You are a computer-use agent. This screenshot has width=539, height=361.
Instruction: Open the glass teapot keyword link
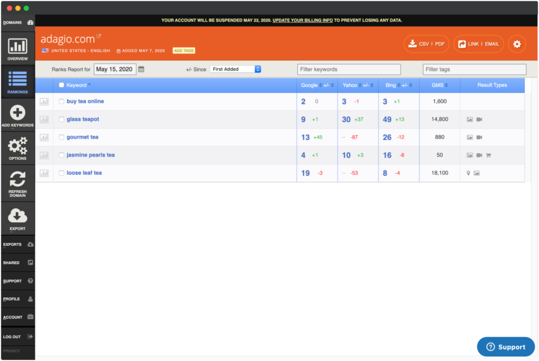click(x=83, y=119)
